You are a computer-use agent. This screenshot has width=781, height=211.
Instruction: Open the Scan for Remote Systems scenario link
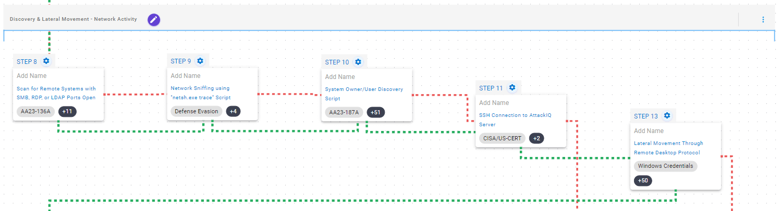click(x=56, y=93)
